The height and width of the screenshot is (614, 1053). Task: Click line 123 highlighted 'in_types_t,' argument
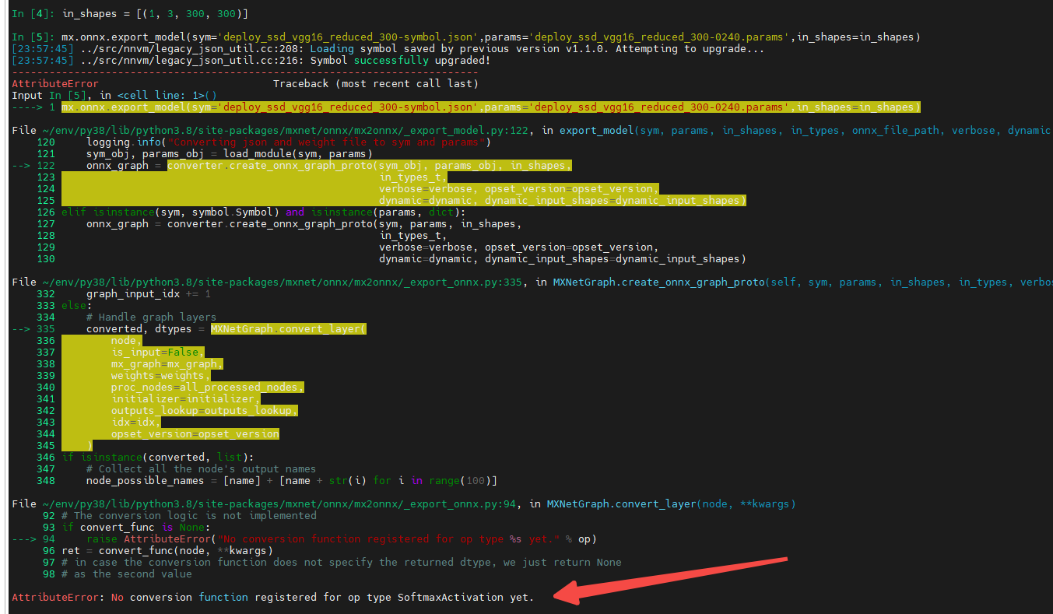[x=413, y=177]
